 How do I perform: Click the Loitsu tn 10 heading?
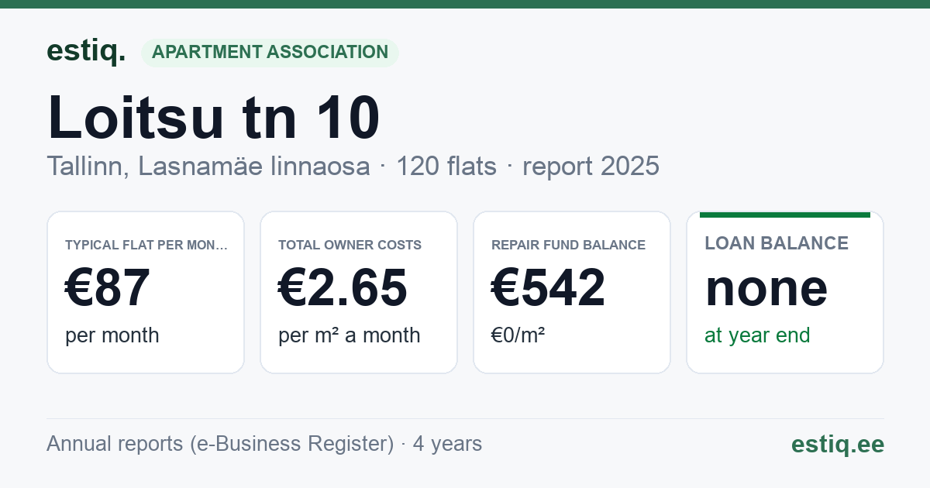coord(214,117)
